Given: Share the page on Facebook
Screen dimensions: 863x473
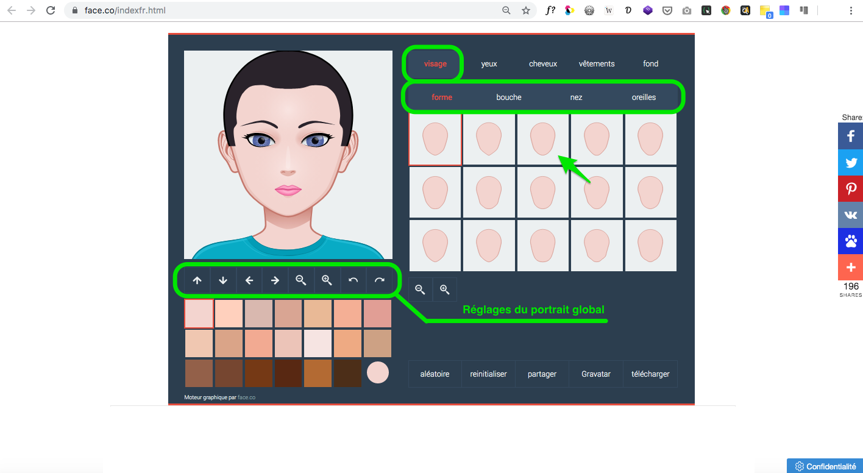Looking at the screenshot, I should pyautogui.click(x=851, y=136).
